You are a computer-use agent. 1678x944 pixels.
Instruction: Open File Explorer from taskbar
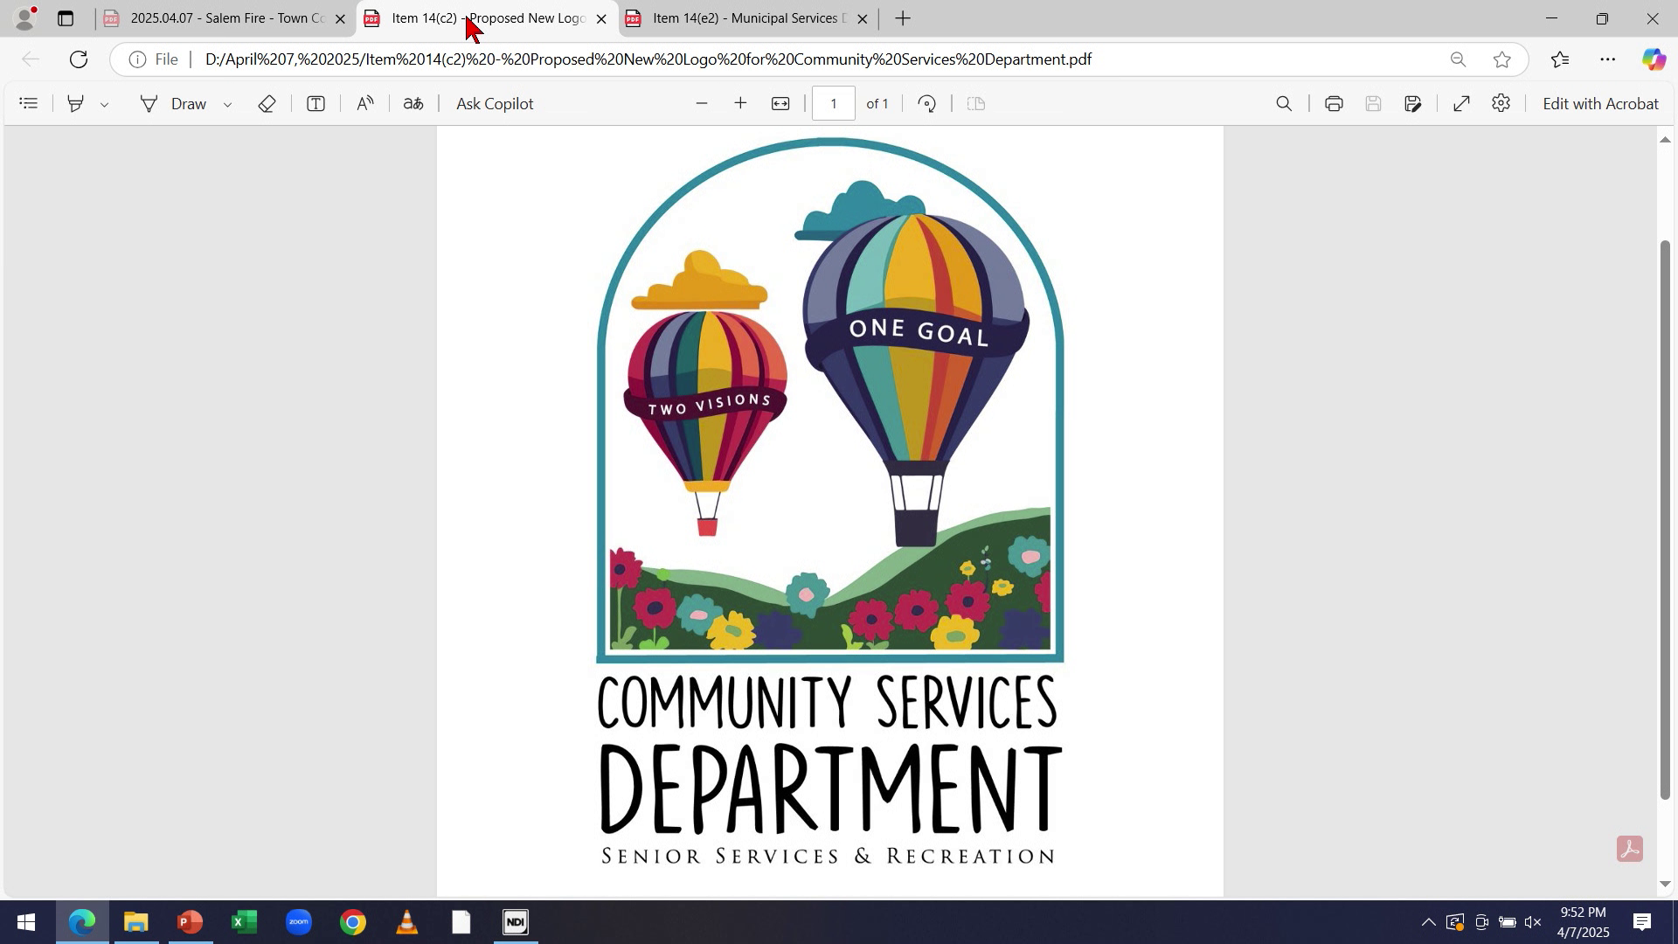135,922
